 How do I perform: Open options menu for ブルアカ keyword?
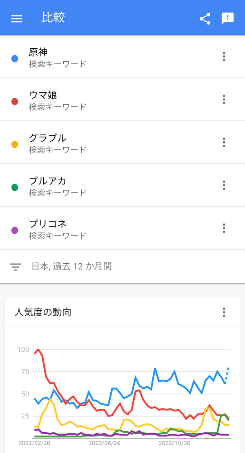(224, 185)
